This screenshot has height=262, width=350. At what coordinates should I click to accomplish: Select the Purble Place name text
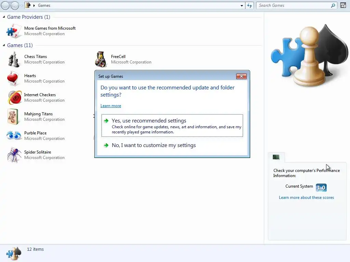pyautogui.click(x=35, y=133)
